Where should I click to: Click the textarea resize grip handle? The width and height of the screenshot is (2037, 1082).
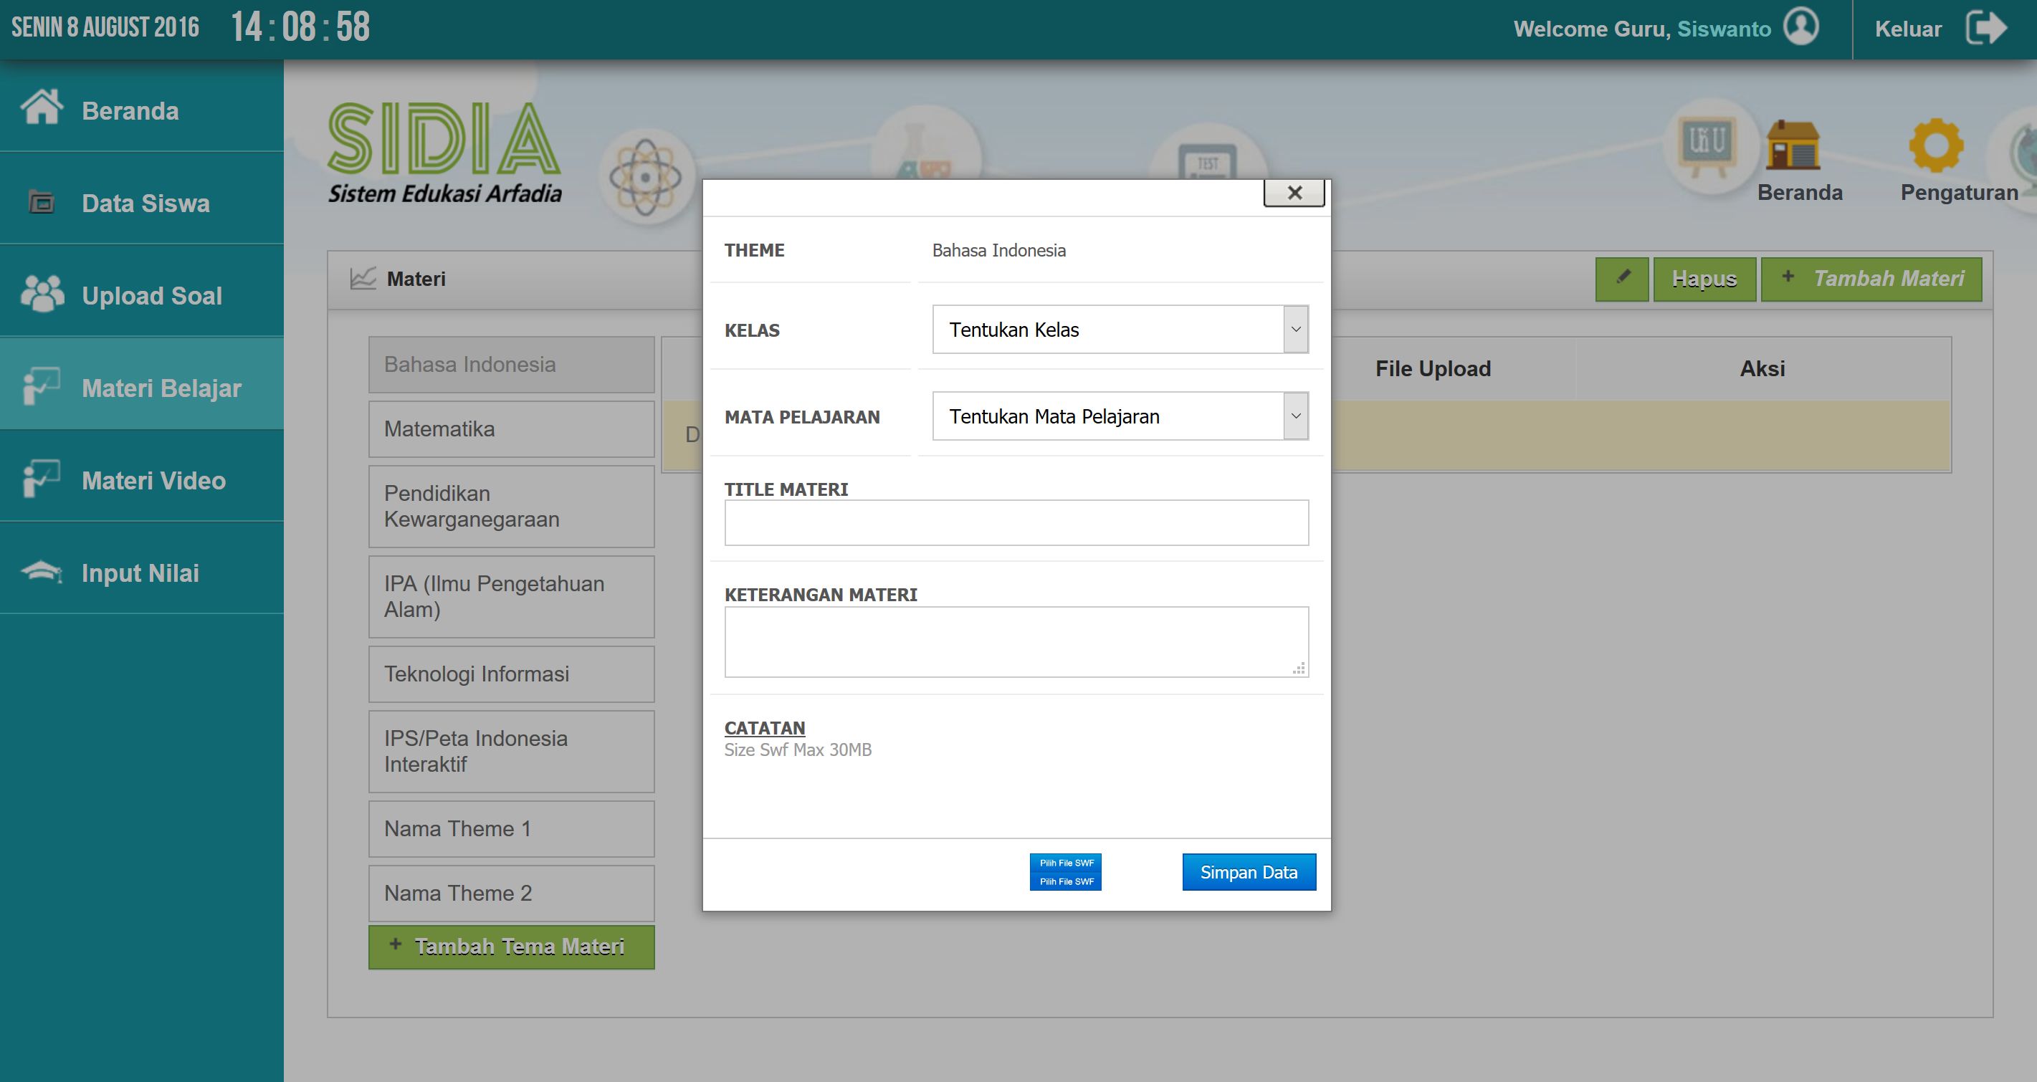pos(1299,668)
